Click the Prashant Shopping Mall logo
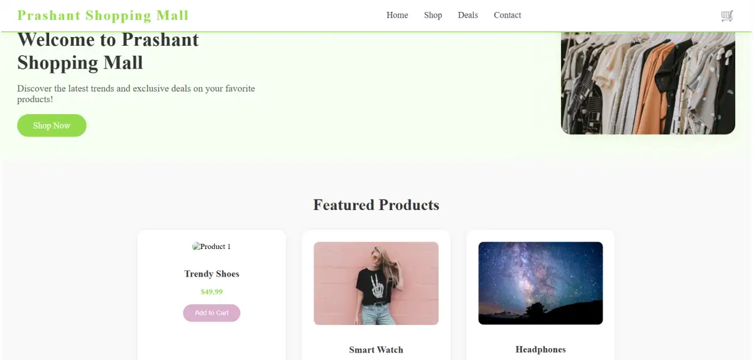This screenshot has width=754, height=360. pos(103,15)
